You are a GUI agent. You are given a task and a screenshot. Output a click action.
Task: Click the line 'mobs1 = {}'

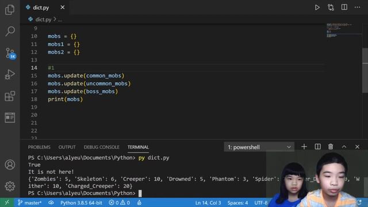point(64,44)
